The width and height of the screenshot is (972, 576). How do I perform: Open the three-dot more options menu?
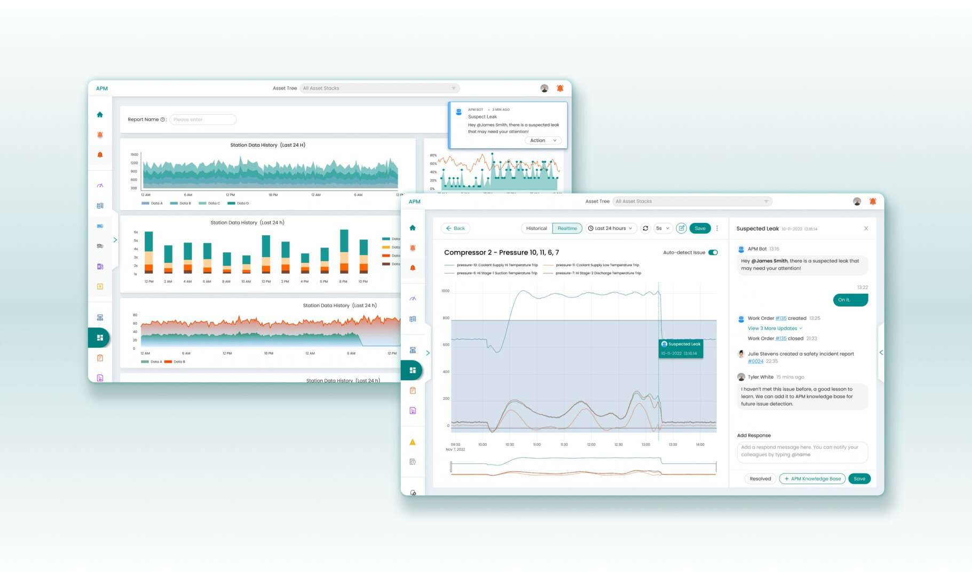(x=717, y=228)
